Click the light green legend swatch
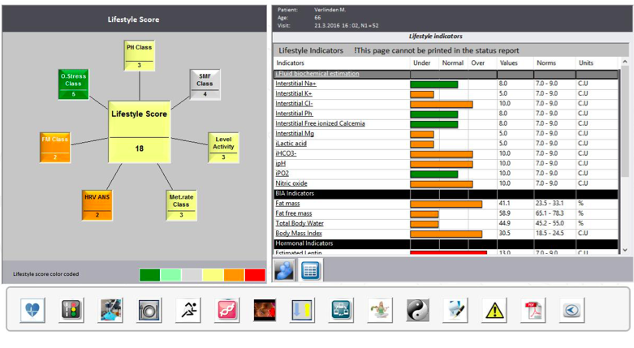Viewport: 634px width, 348px height. [170, 275]
